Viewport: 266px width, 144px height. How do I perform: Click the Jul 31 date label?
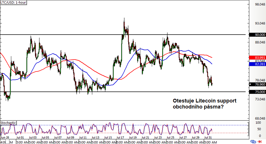(208, 138)
